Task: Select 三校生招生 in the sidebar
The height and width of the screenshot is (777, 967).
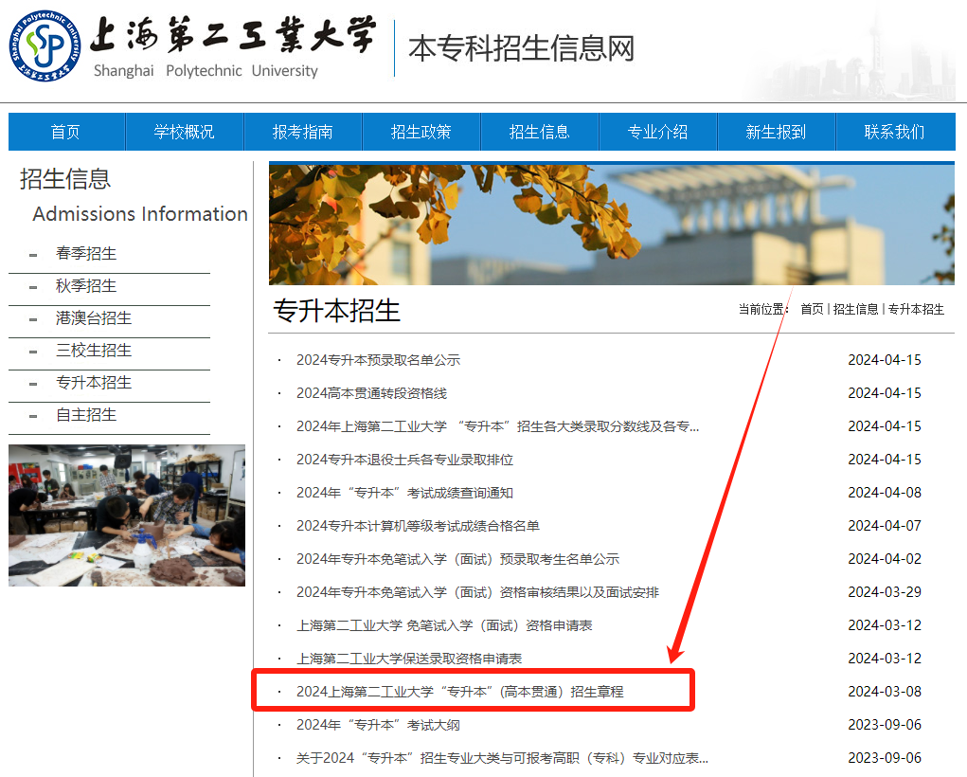Action: (x=94, y=352)
